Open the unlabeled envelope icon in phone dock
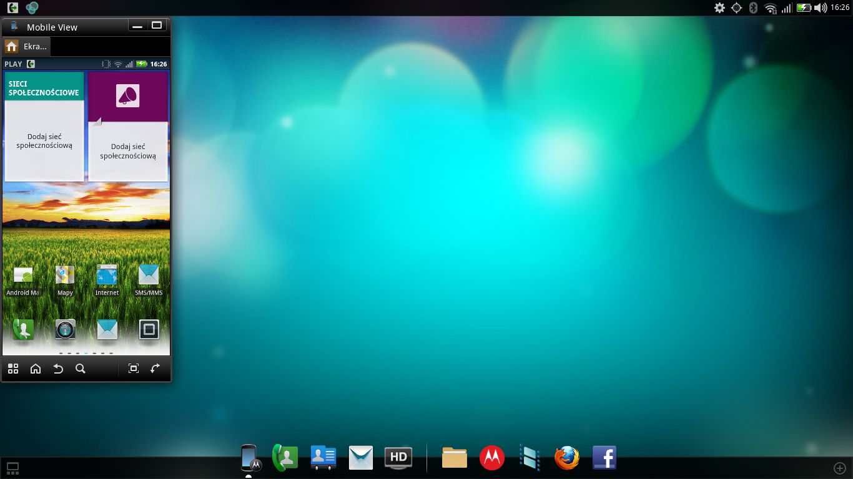 (107, 329)
